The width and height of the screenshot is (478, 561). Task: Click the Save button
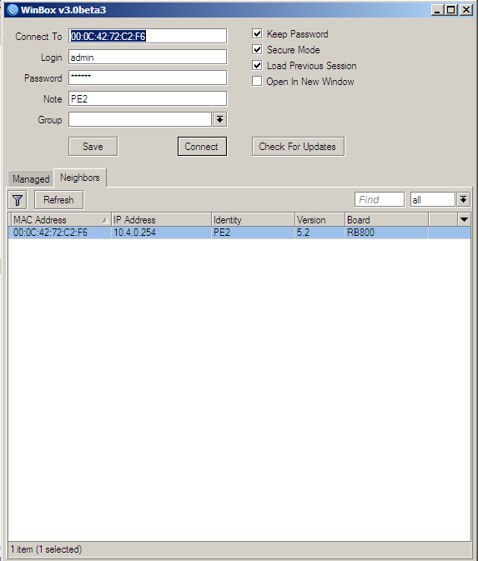[93, 147]
